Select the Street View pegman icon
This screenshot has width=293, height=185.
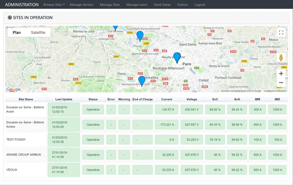point(281,58)
